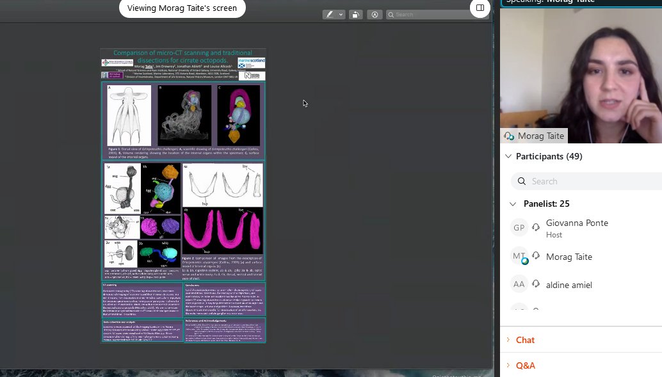Click the AA avatar for aldine amiel
Image resolution: width=662 pixels, height=377 pixels.
click(x=519, y=284)
